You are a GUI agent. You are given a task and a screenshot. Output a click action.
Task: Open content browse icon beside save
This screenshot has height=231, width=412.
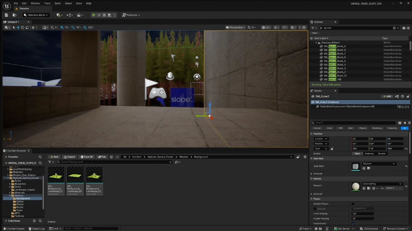coord(14,15)
